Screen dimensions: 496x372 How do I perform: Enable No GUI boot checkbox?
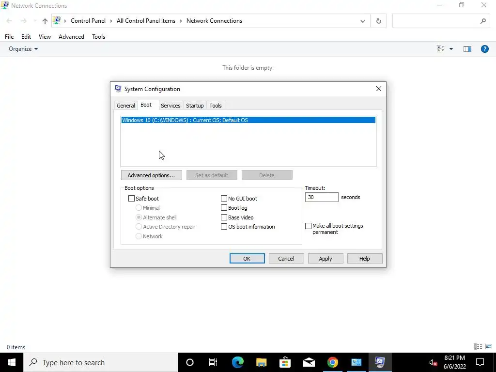pyautogui.click(x=224, y=199)
